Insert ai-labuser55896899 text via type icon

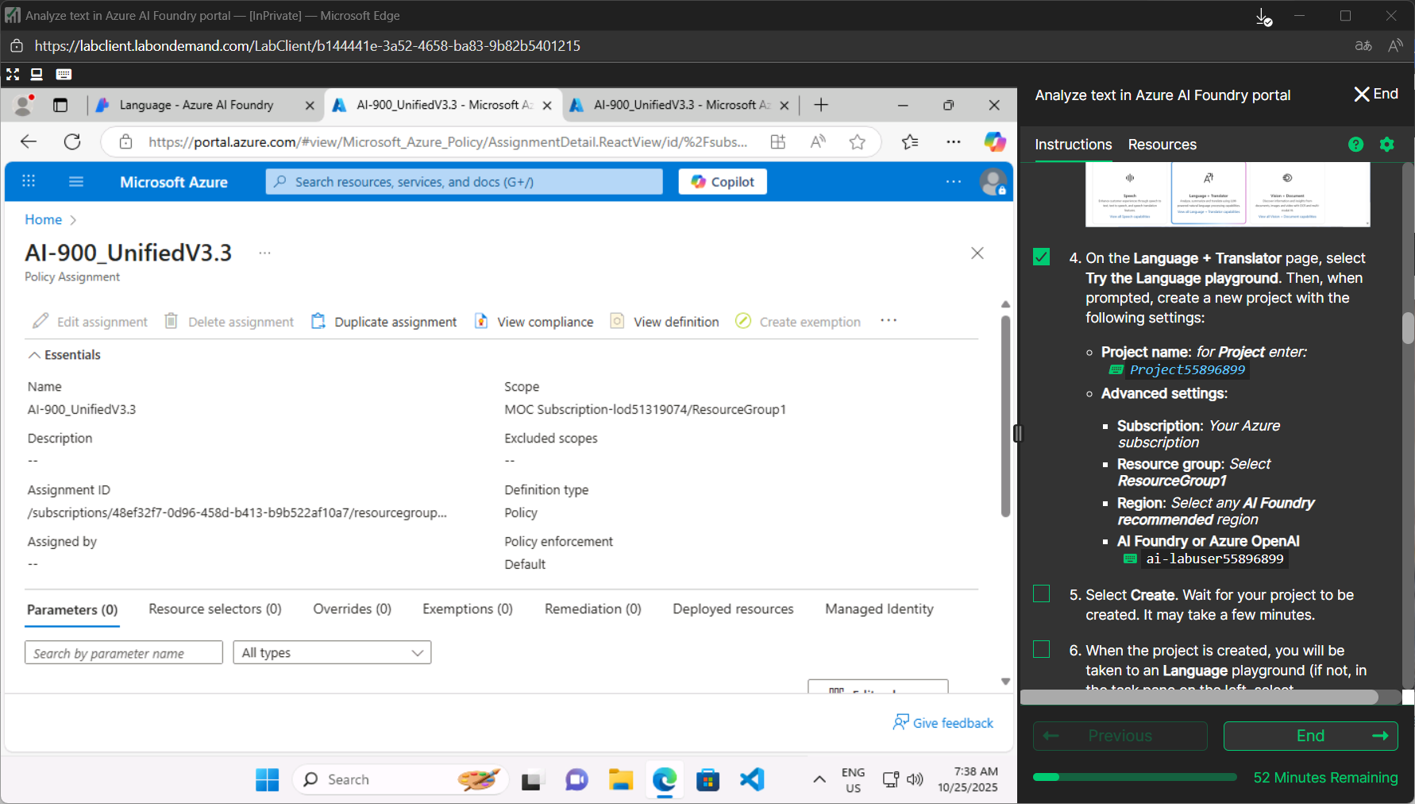(x=1131, y=559)
